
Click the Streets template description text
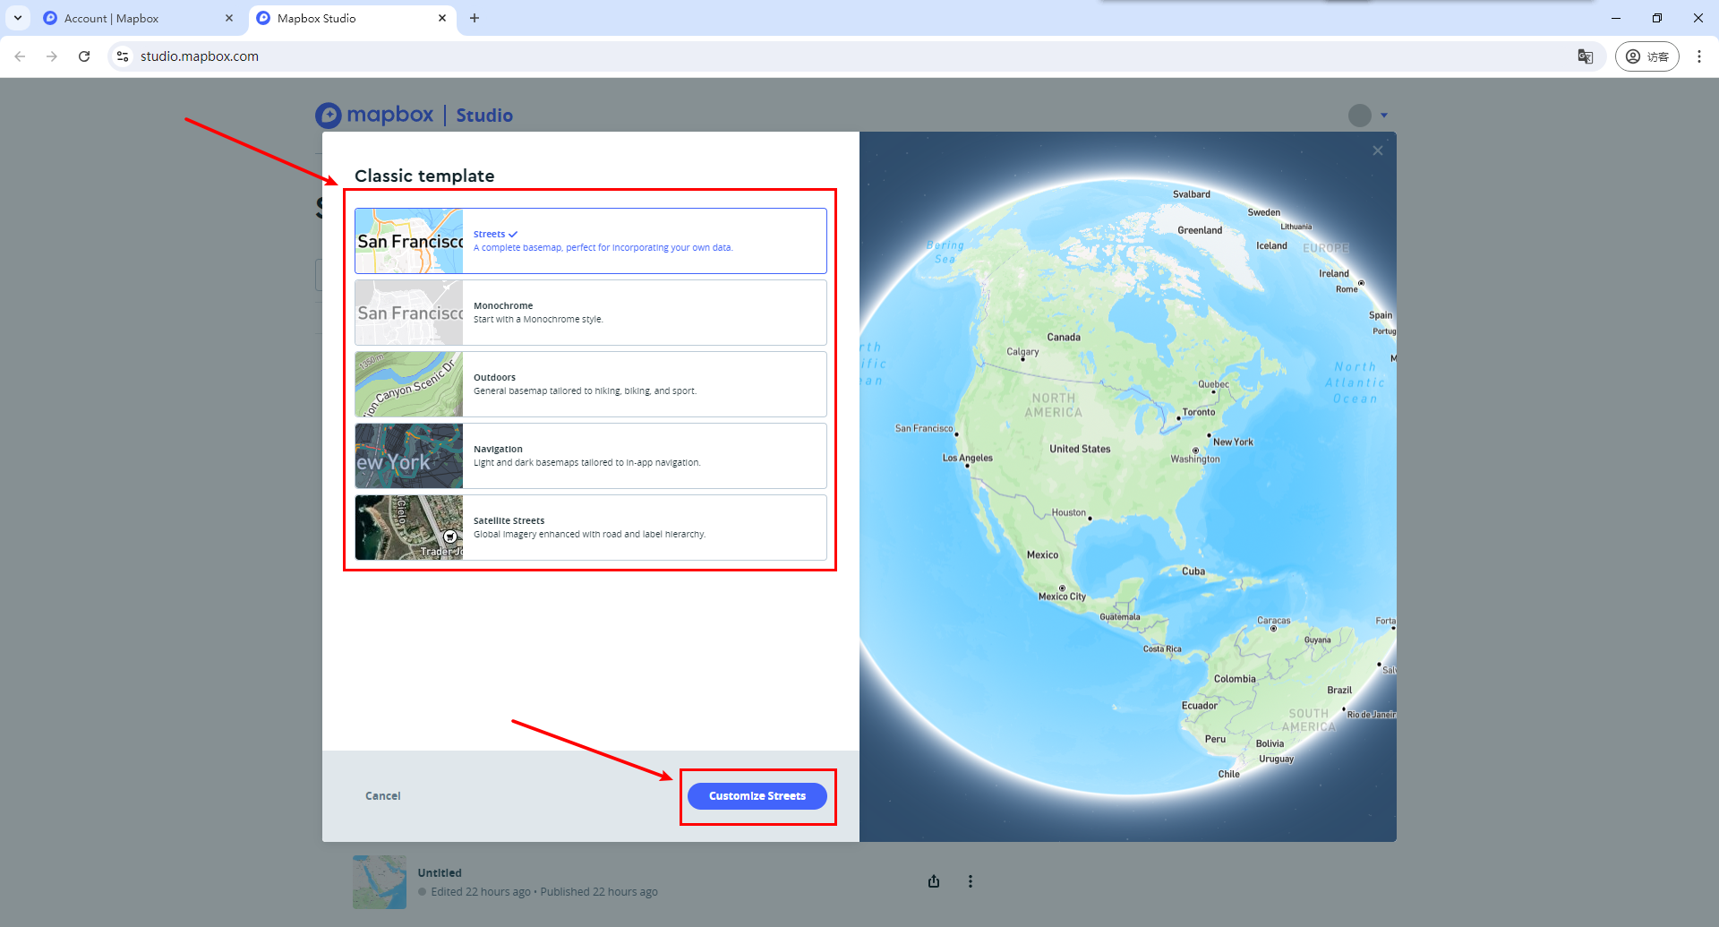[x=603, y=248]
